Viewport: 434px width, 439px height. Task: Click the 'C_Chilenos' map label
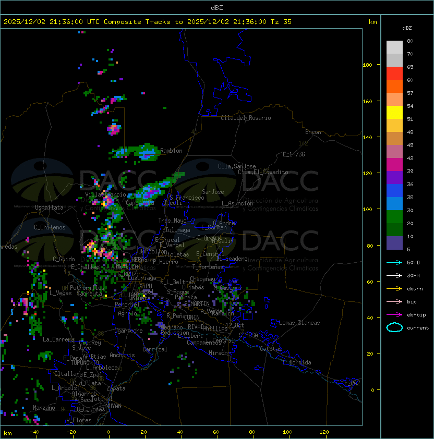point(50,227)
